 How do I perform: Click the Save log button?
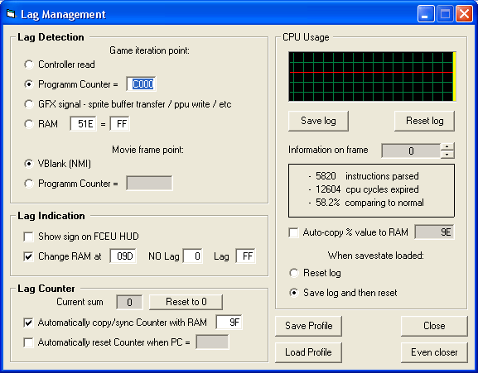pyautogui.click(x=318, y=121)
